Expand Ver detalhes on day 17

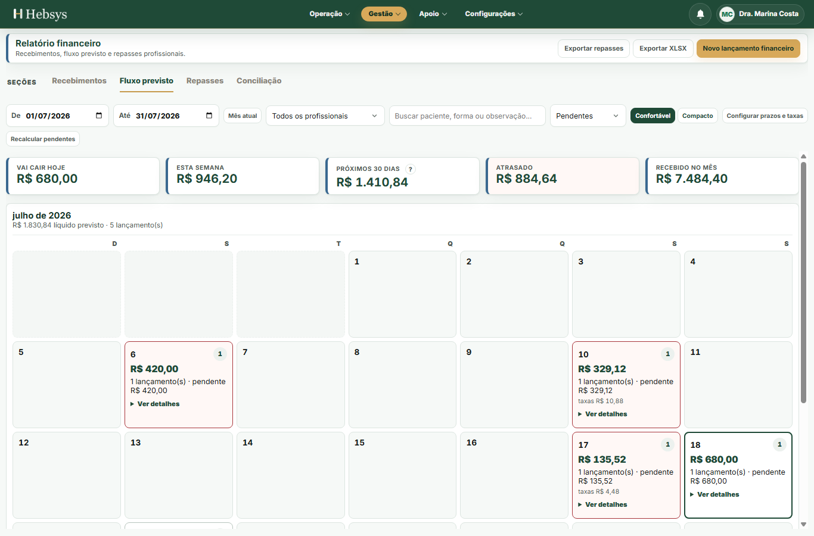pos(602,504)
